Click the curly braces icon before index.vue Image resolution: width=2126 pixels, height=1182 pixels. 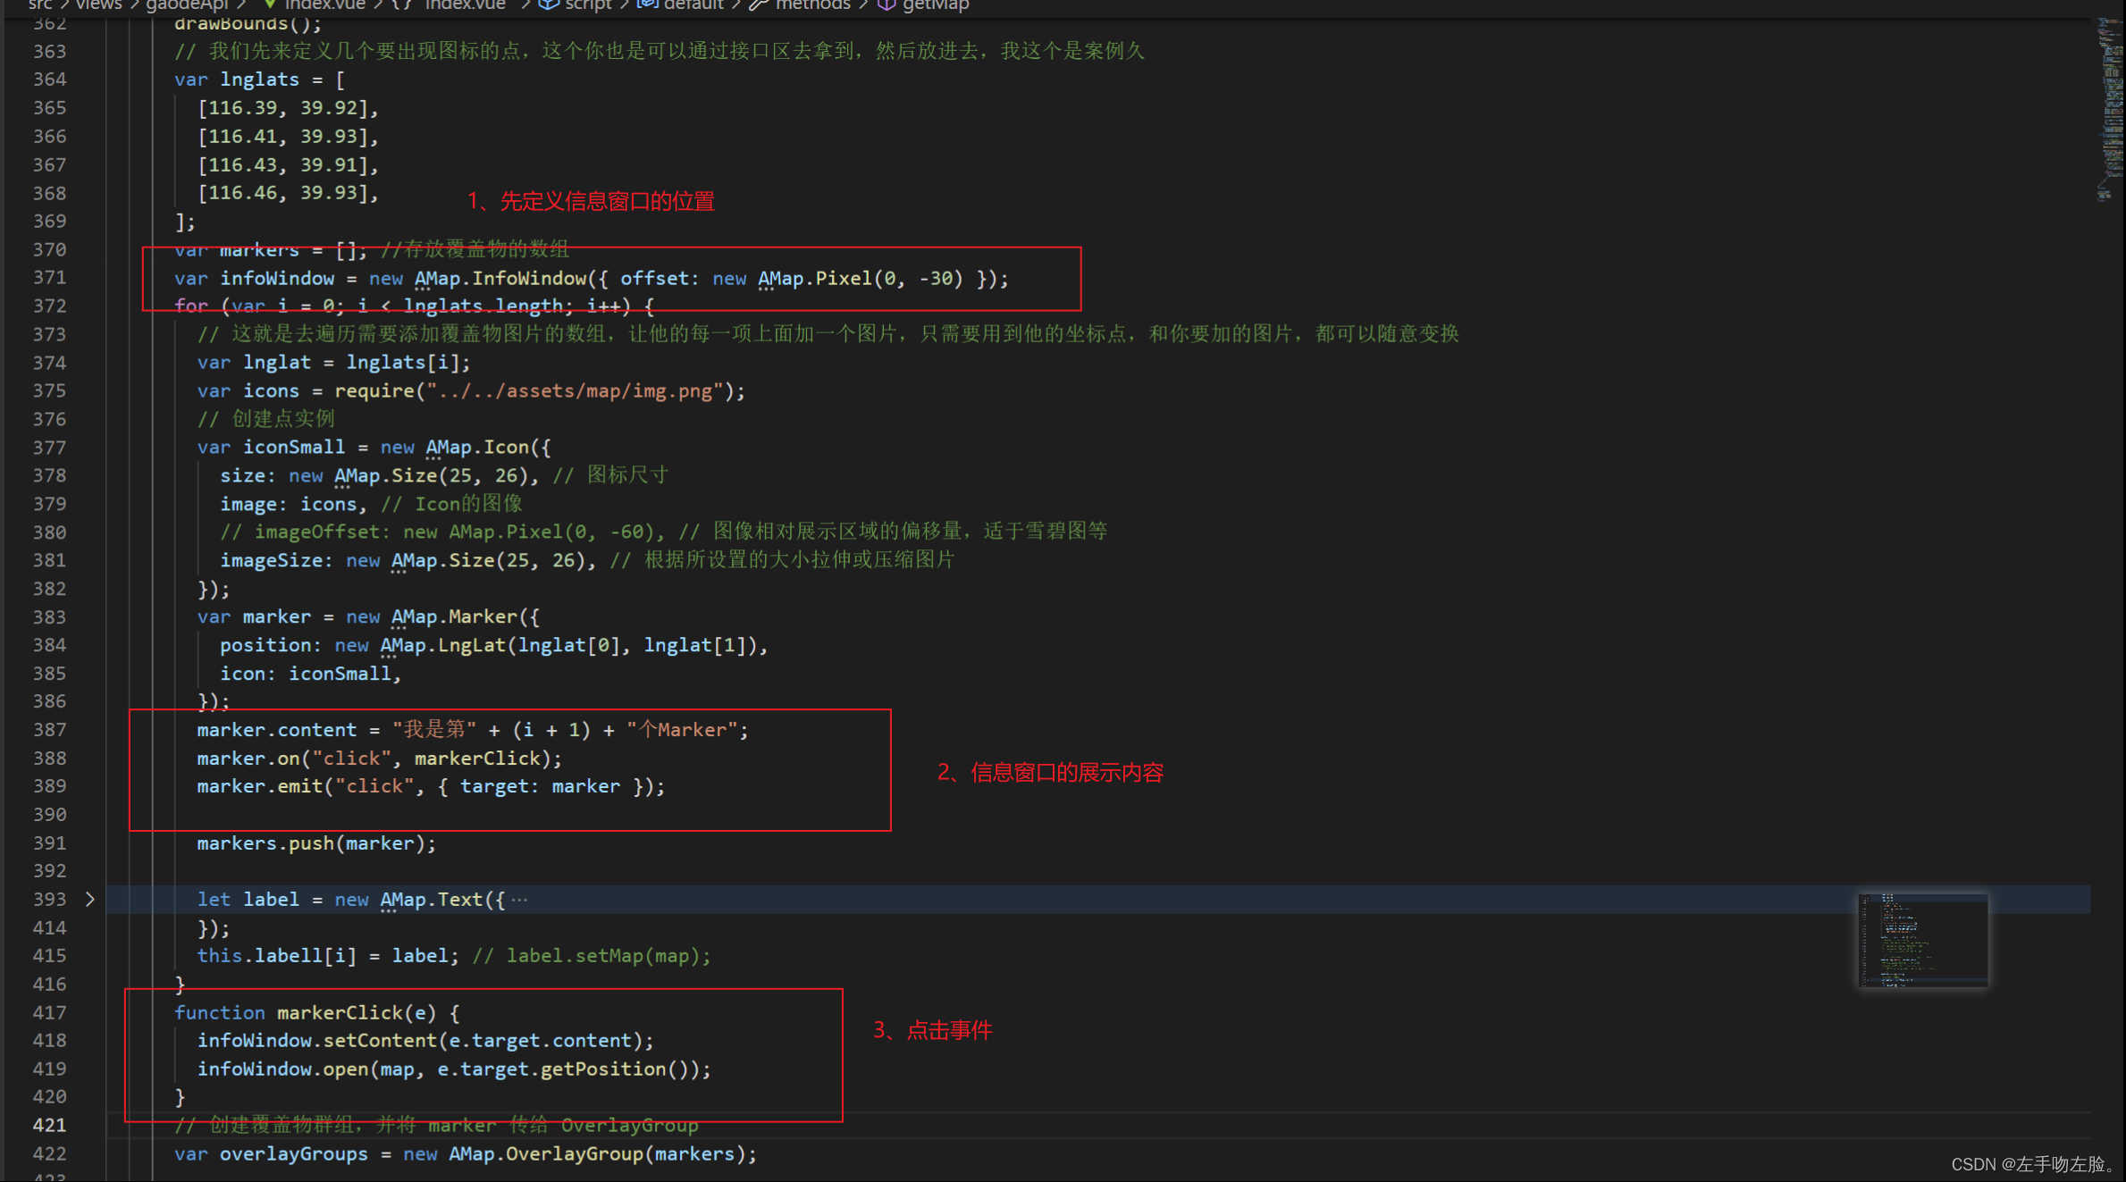(401, 4)
